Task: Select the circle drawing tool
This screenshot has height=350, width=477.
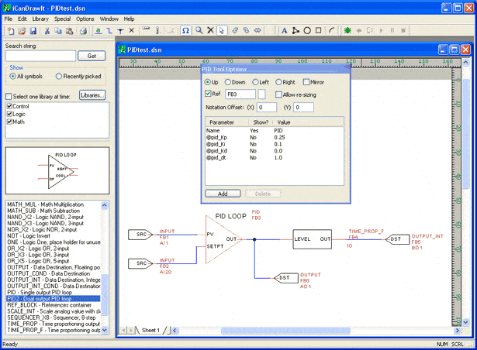Action: 307,30
